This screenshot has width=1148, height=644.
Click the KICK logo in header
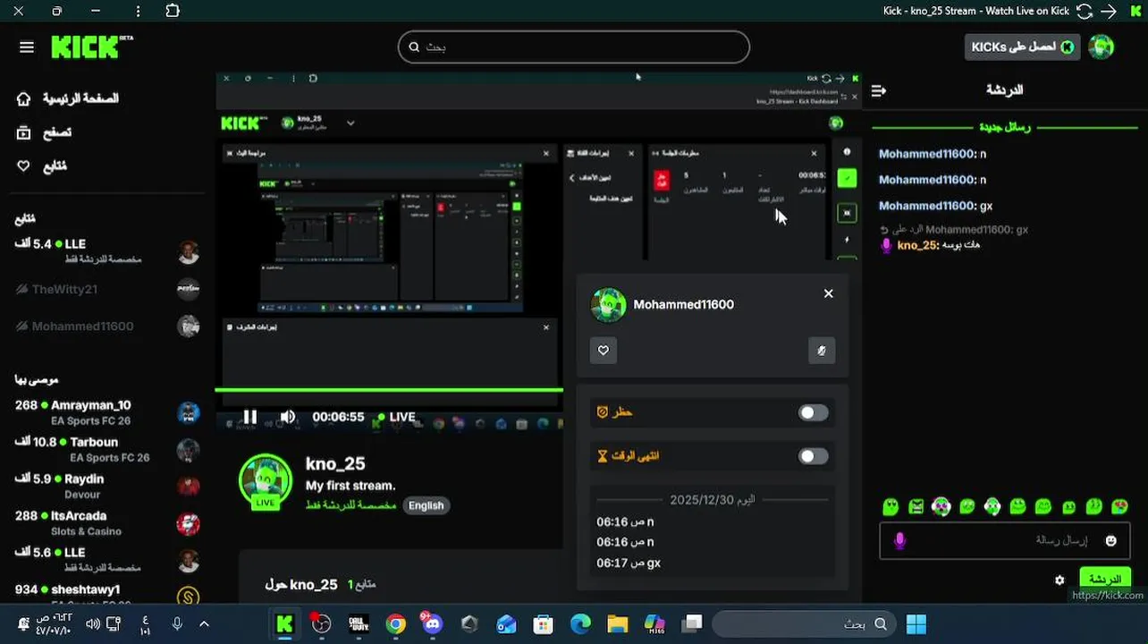(x=91, y=47)
